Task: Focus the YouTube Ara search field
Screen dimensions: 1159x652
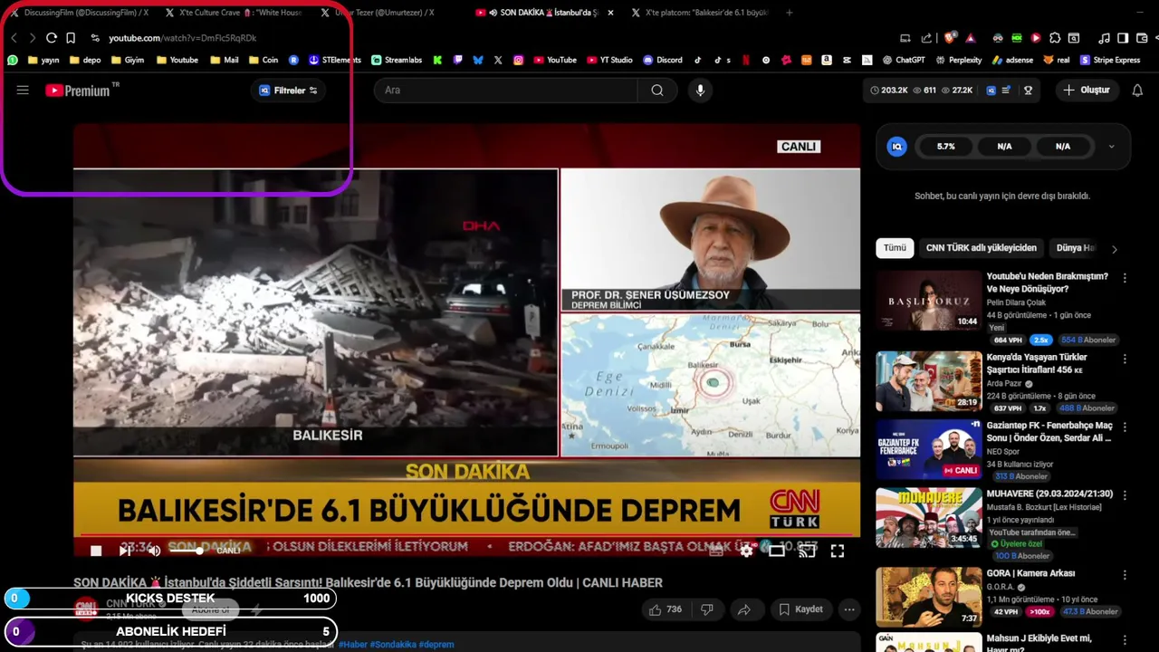Action: pyautogui.click(x=507, y=91)
